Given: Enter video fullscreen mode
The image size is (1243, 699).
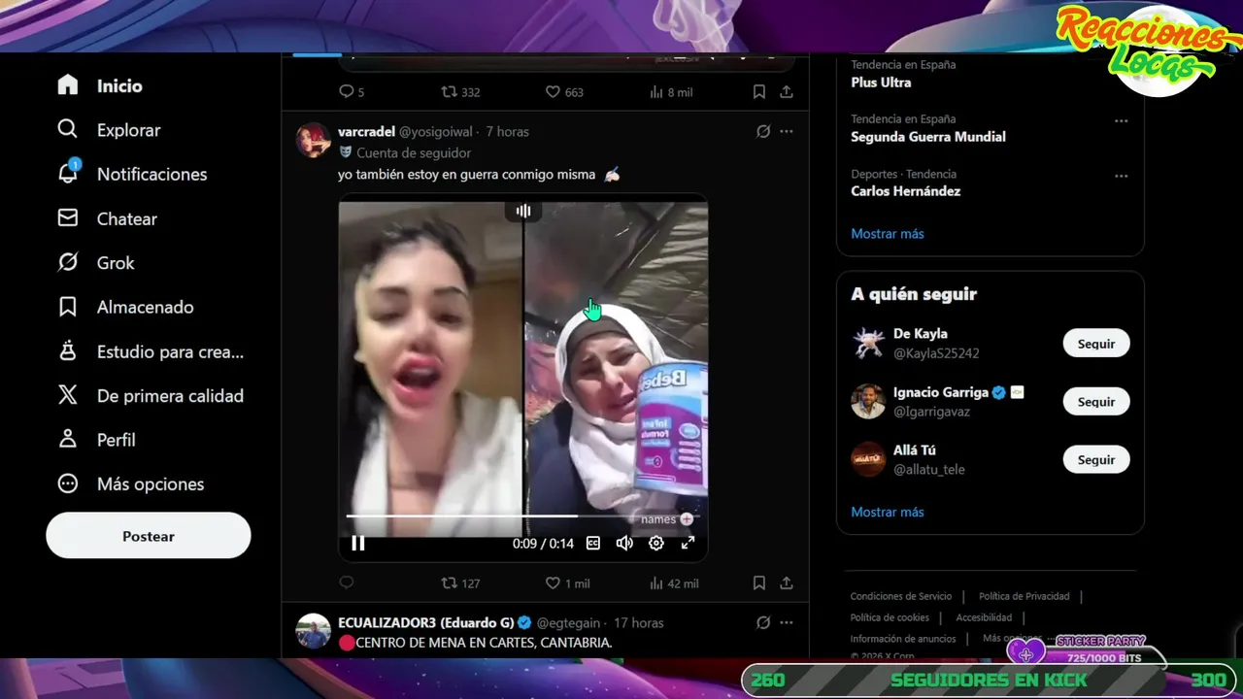Looking at the screenshot, I should (688, 544).
